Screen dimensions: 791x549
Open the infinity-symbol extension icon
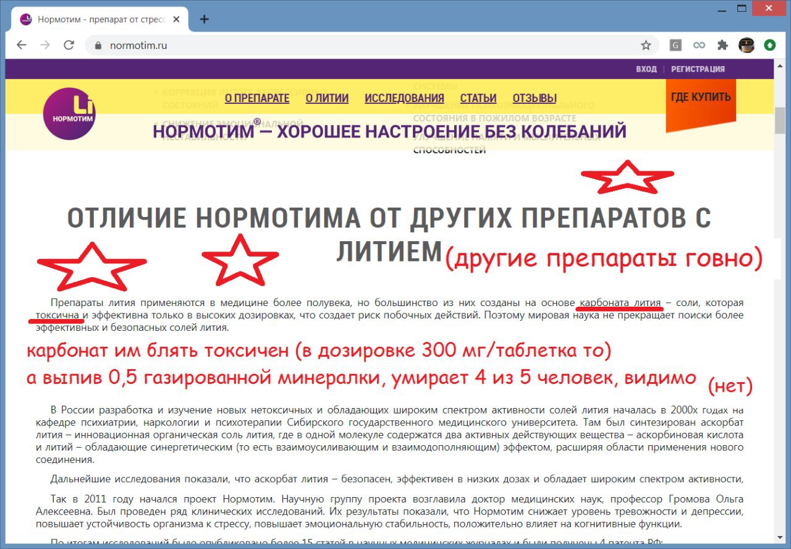699,45
